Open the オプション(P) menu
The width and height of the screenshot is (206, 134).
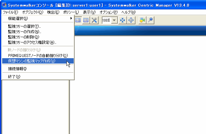point(109,12)
